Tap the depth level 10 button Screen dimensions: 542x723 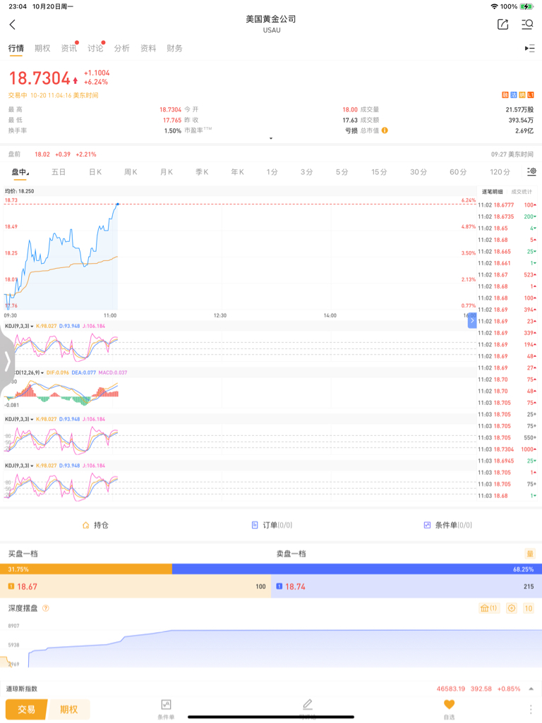[529, 608]
